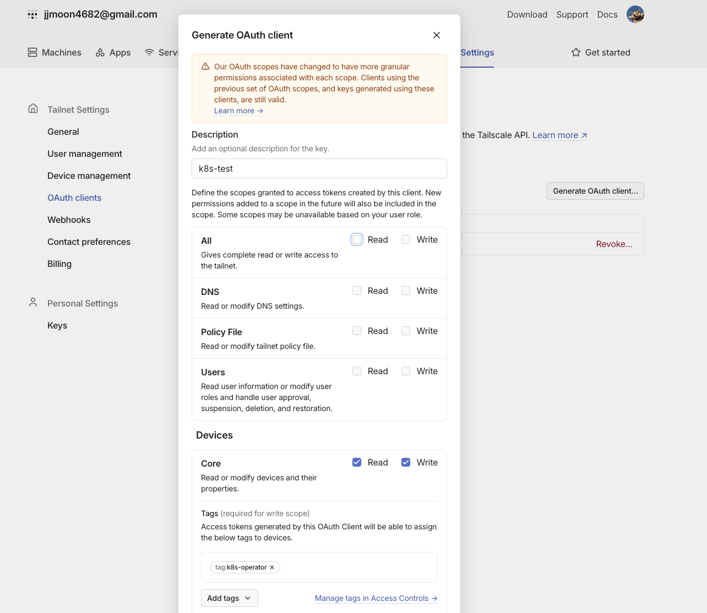This screenshot has height=613, width=707.
Task: Switch to the Apps tab
Action: [x=113, y=52]
